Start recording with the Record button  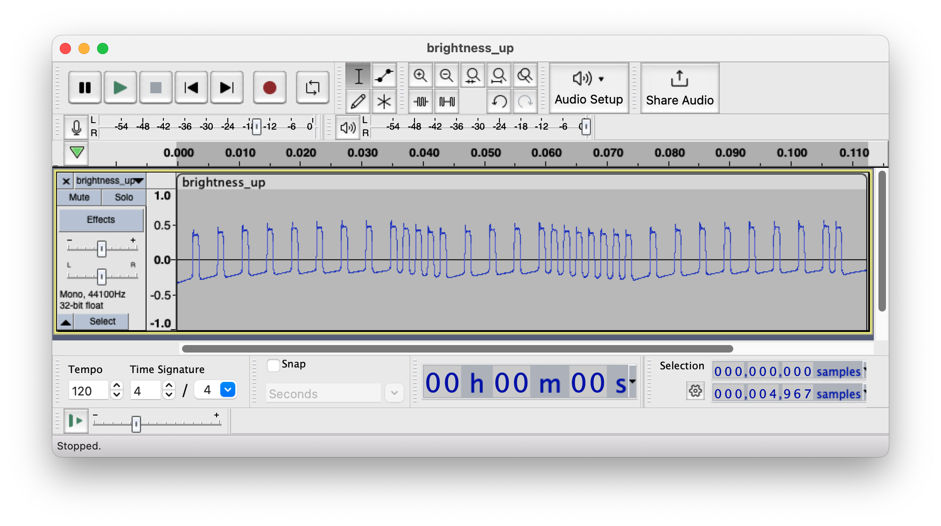(269, 88)
